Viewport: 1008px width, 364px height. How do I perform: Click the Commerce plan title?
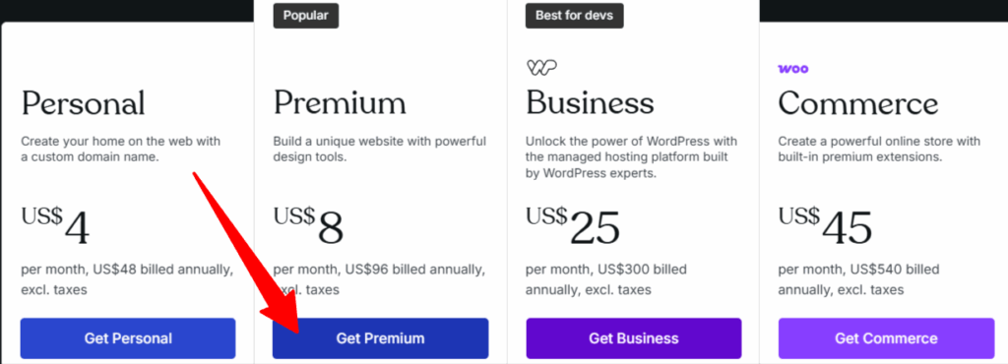click(858, 103)
